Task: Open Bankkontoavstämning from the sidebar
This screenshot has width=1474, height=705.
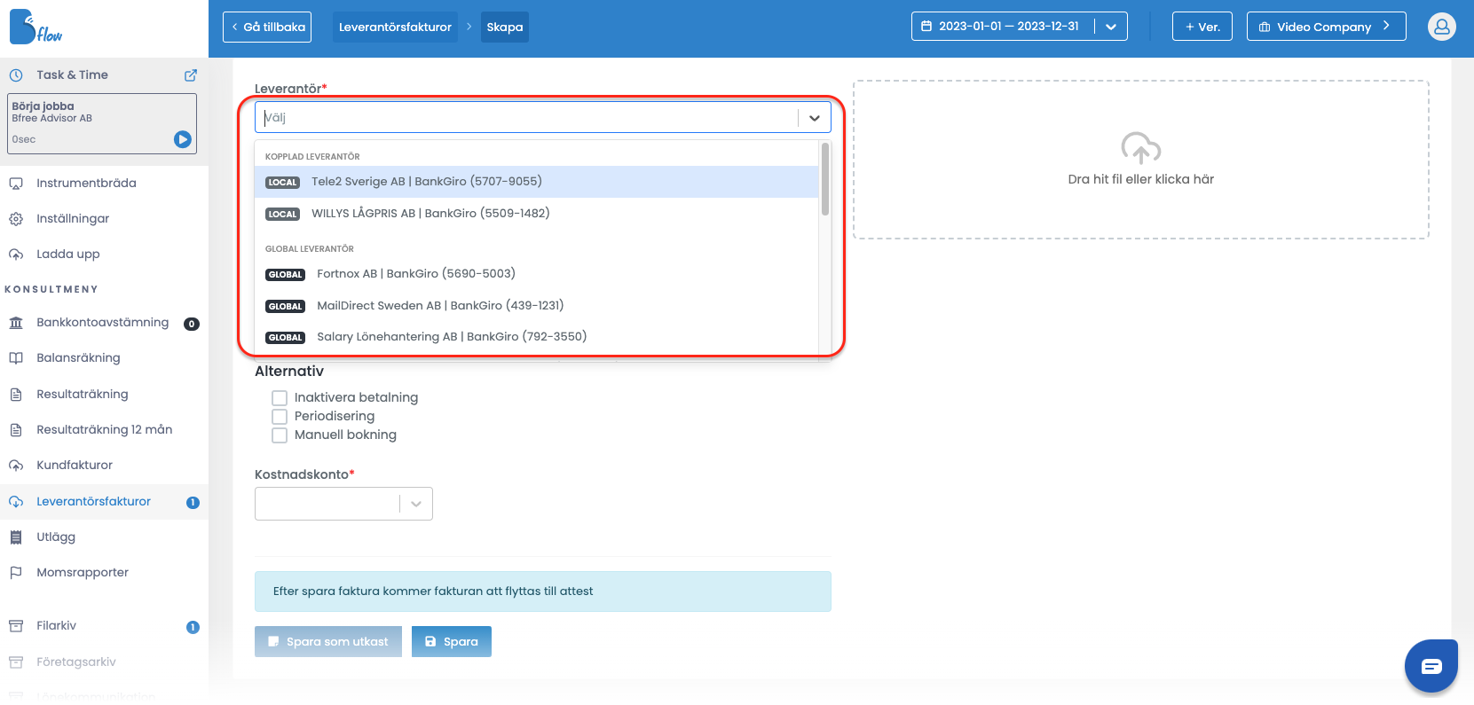Action: [104, 323]
